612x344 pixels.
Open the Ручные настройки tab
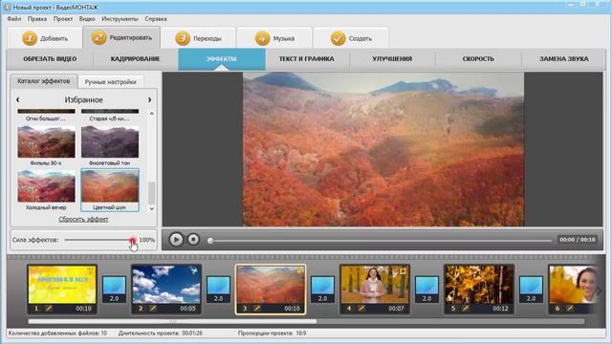[111, 82]
